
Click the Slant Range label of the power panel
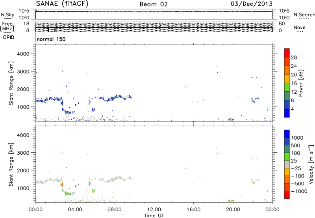11,83
